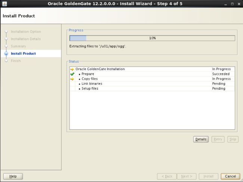Click In Progress status of Copy files

[221, 79]
